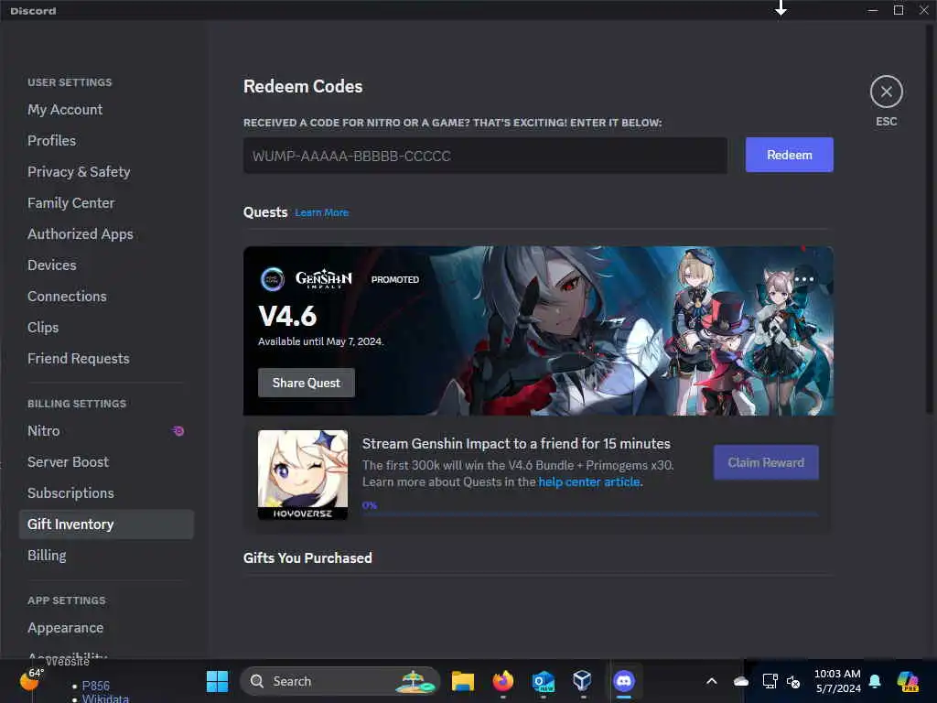Click 'Stream Genshin Impact to a friend' title

(x=516, y=444)
